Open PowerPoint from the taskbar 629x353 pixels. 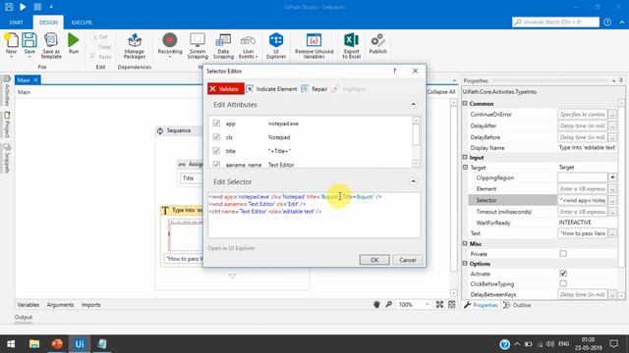point(57,344)
